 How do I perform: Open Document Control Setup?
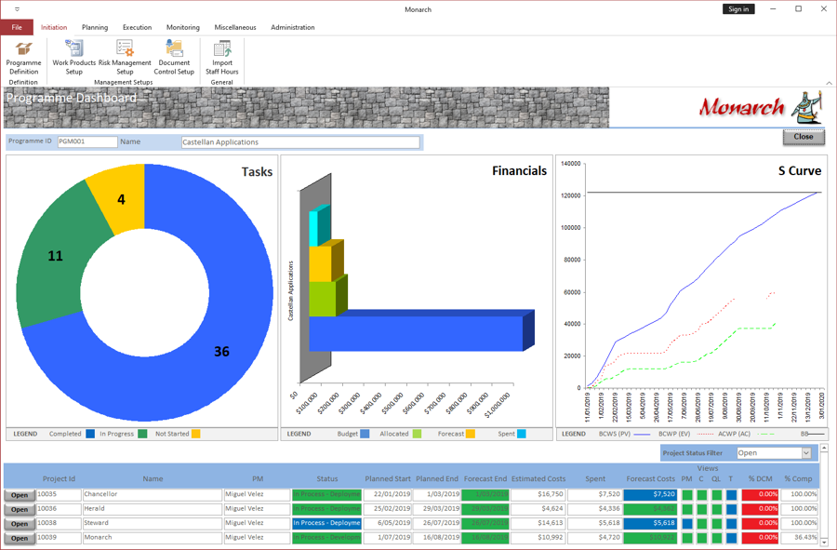pos(174,59)
